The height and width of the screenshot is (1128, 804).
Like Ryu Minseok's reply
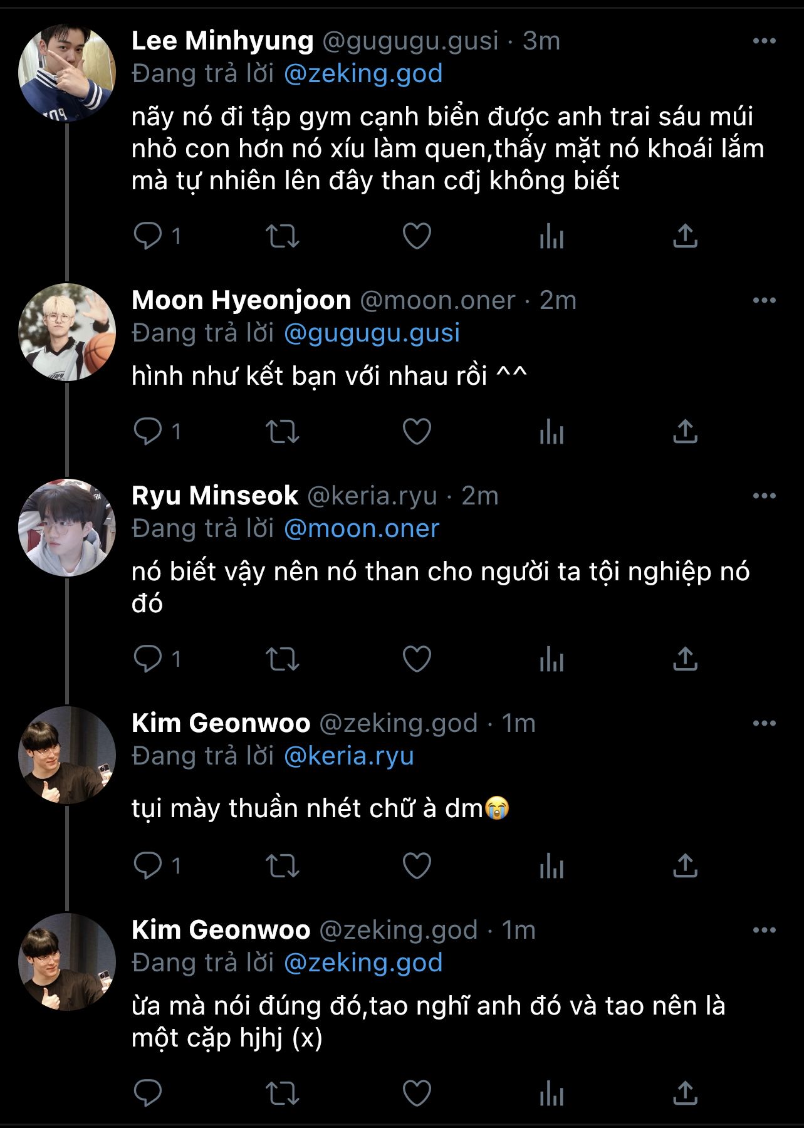point(417,659)
